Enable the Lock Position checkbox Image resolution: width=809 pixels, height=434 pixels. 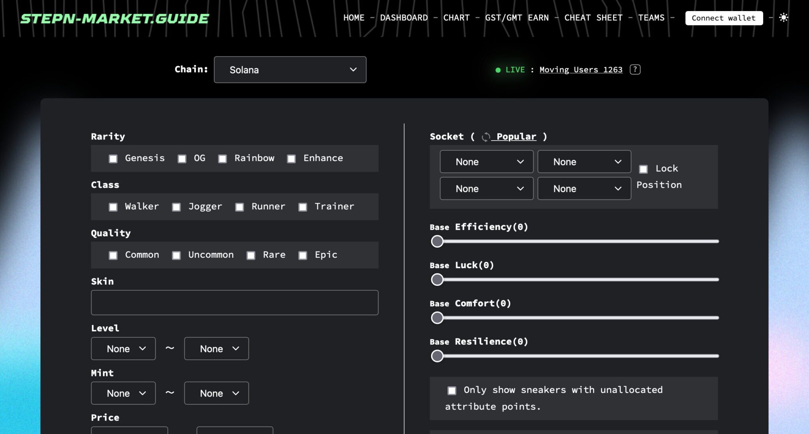[643, 169]
